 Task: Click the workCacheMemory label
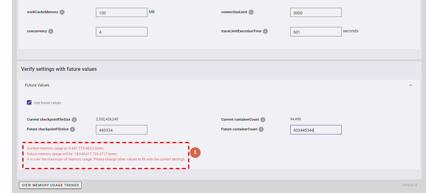43,12
